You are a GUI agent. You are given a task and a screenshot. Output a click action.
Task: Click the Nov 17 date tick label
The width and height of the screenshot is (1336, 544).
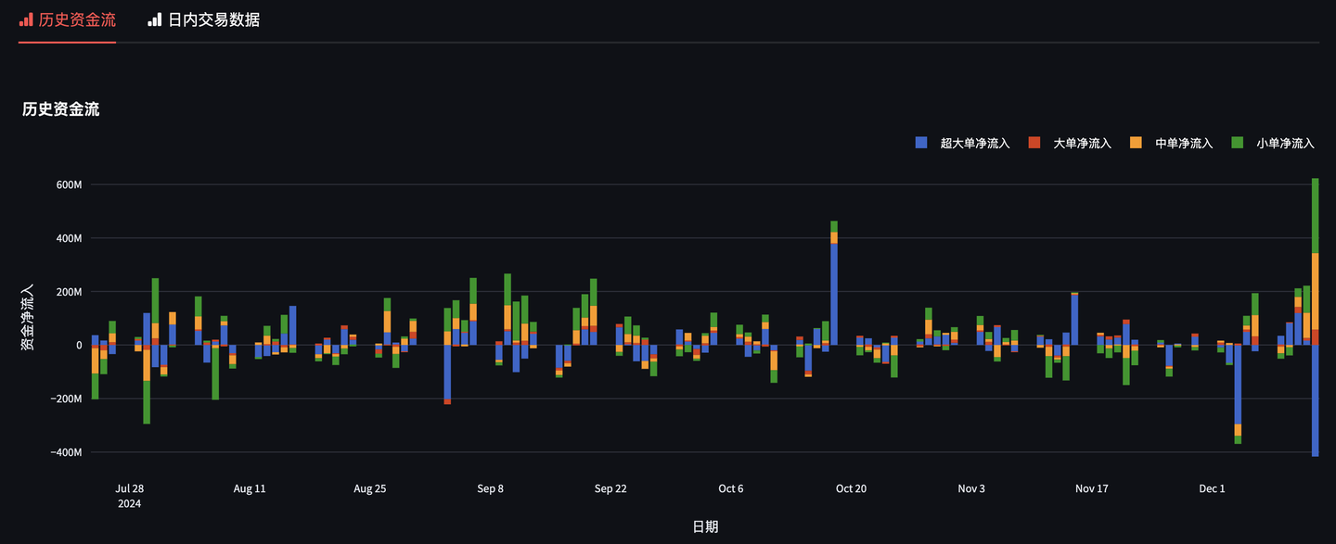(1091, 488)
